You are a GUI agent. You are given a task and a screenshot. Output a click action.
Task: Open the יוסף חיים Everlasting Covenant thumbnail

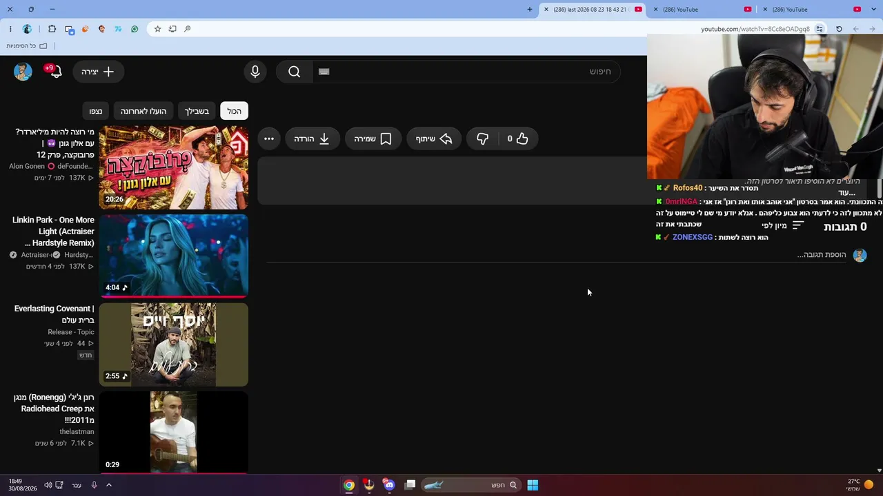pyautogui.click(x=173, y=344)
